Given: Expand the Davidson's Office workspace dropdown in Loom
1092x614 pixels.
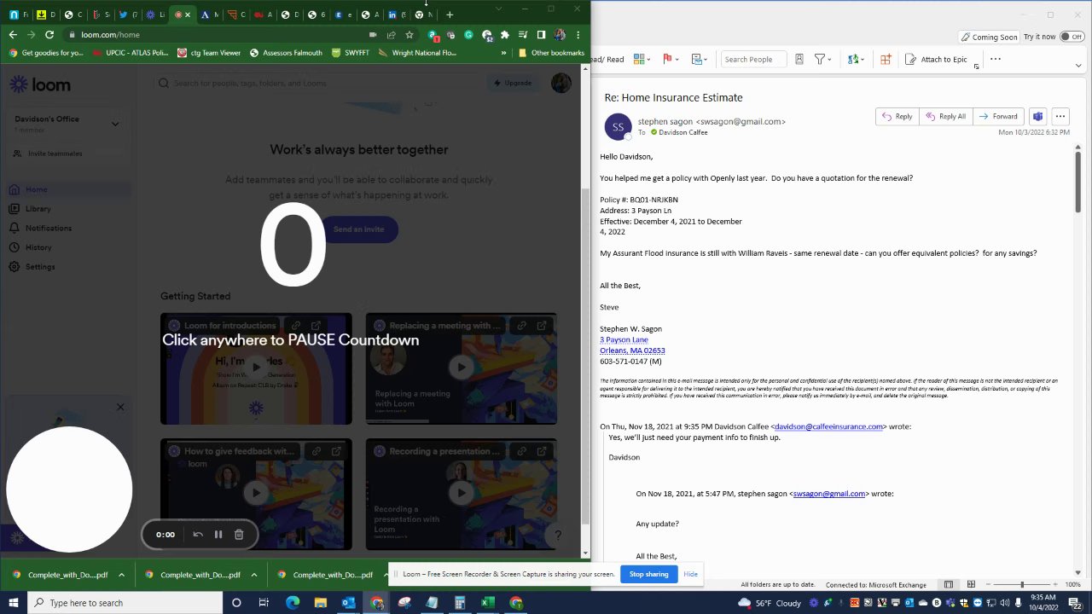Looking at the screenshot, I should (x=115, y=124).
